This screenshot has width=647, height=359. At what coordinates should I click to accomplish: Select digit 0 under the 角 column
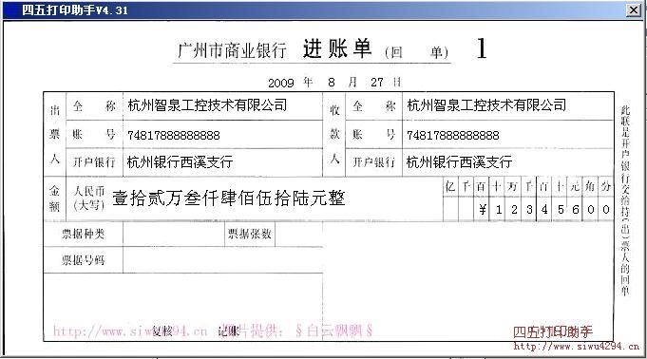point(591,210)
